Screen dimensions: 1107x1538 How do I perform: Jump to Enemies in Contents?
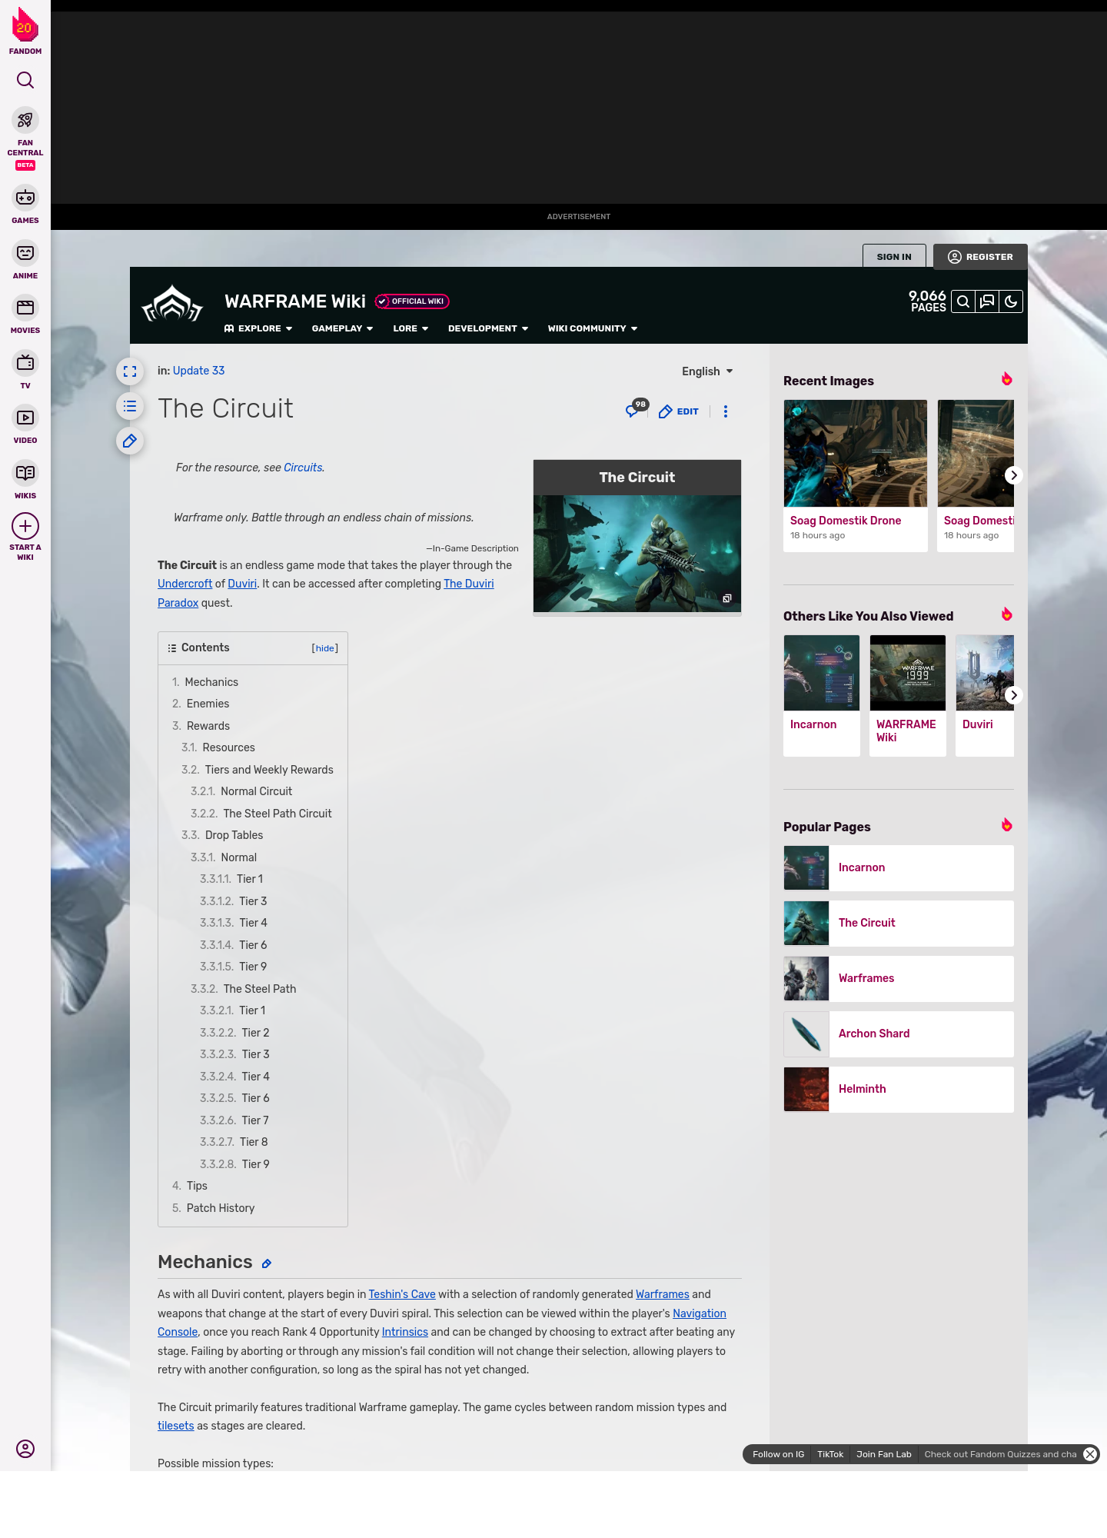click(x=201, y=704)
